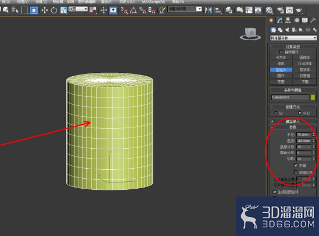Viewport: 319px width, 236px height.
Task: Collapse the 对象类型 object type rollout
Action: tap(293, 47)
